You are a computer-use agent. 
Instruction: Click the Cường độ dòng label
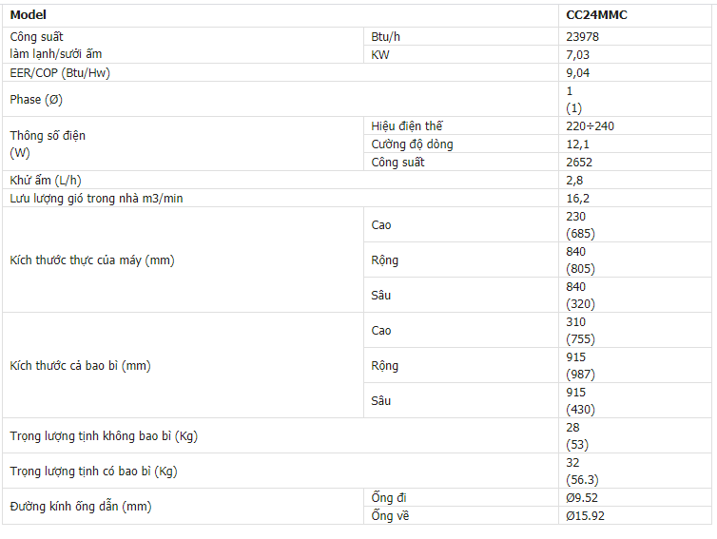(412, 144)
